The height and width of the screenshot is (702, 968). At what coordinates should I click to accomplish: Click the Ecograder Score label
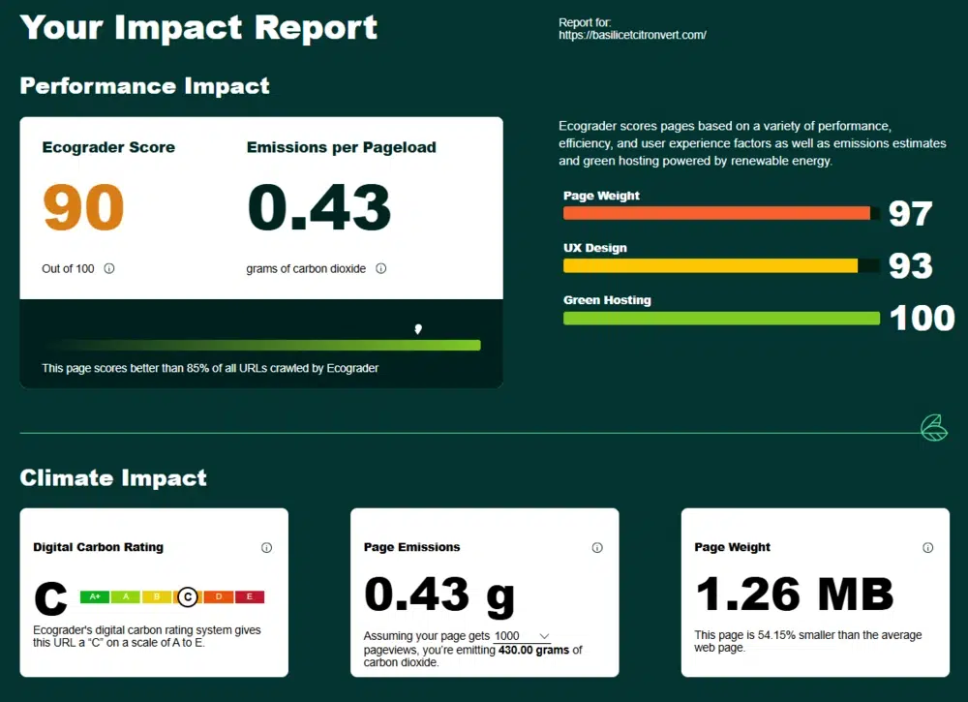108,147
